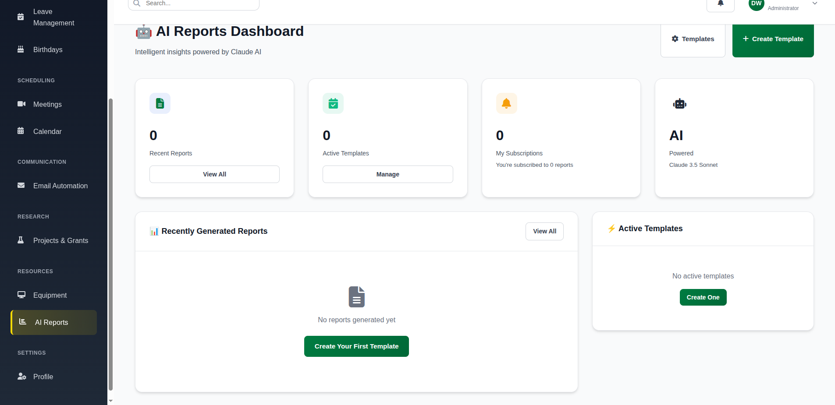Open Meetings using the video camera icon

tap(21, 104)
